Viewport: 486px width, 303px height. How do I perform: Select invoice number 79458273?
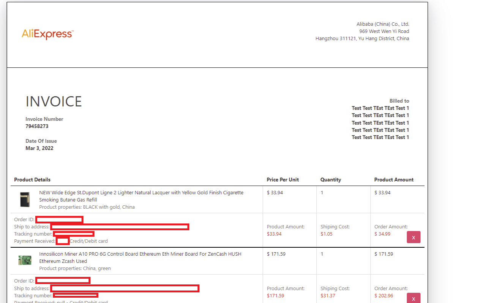tap(37, 126)
